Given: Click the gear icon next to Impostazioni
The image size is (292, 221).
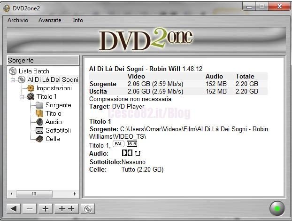Looking at the screenshot, I should (31, 88).
